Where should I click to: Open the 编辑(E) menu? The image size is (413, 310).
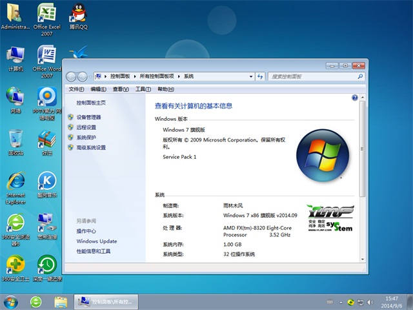click(x=98, y=89)
